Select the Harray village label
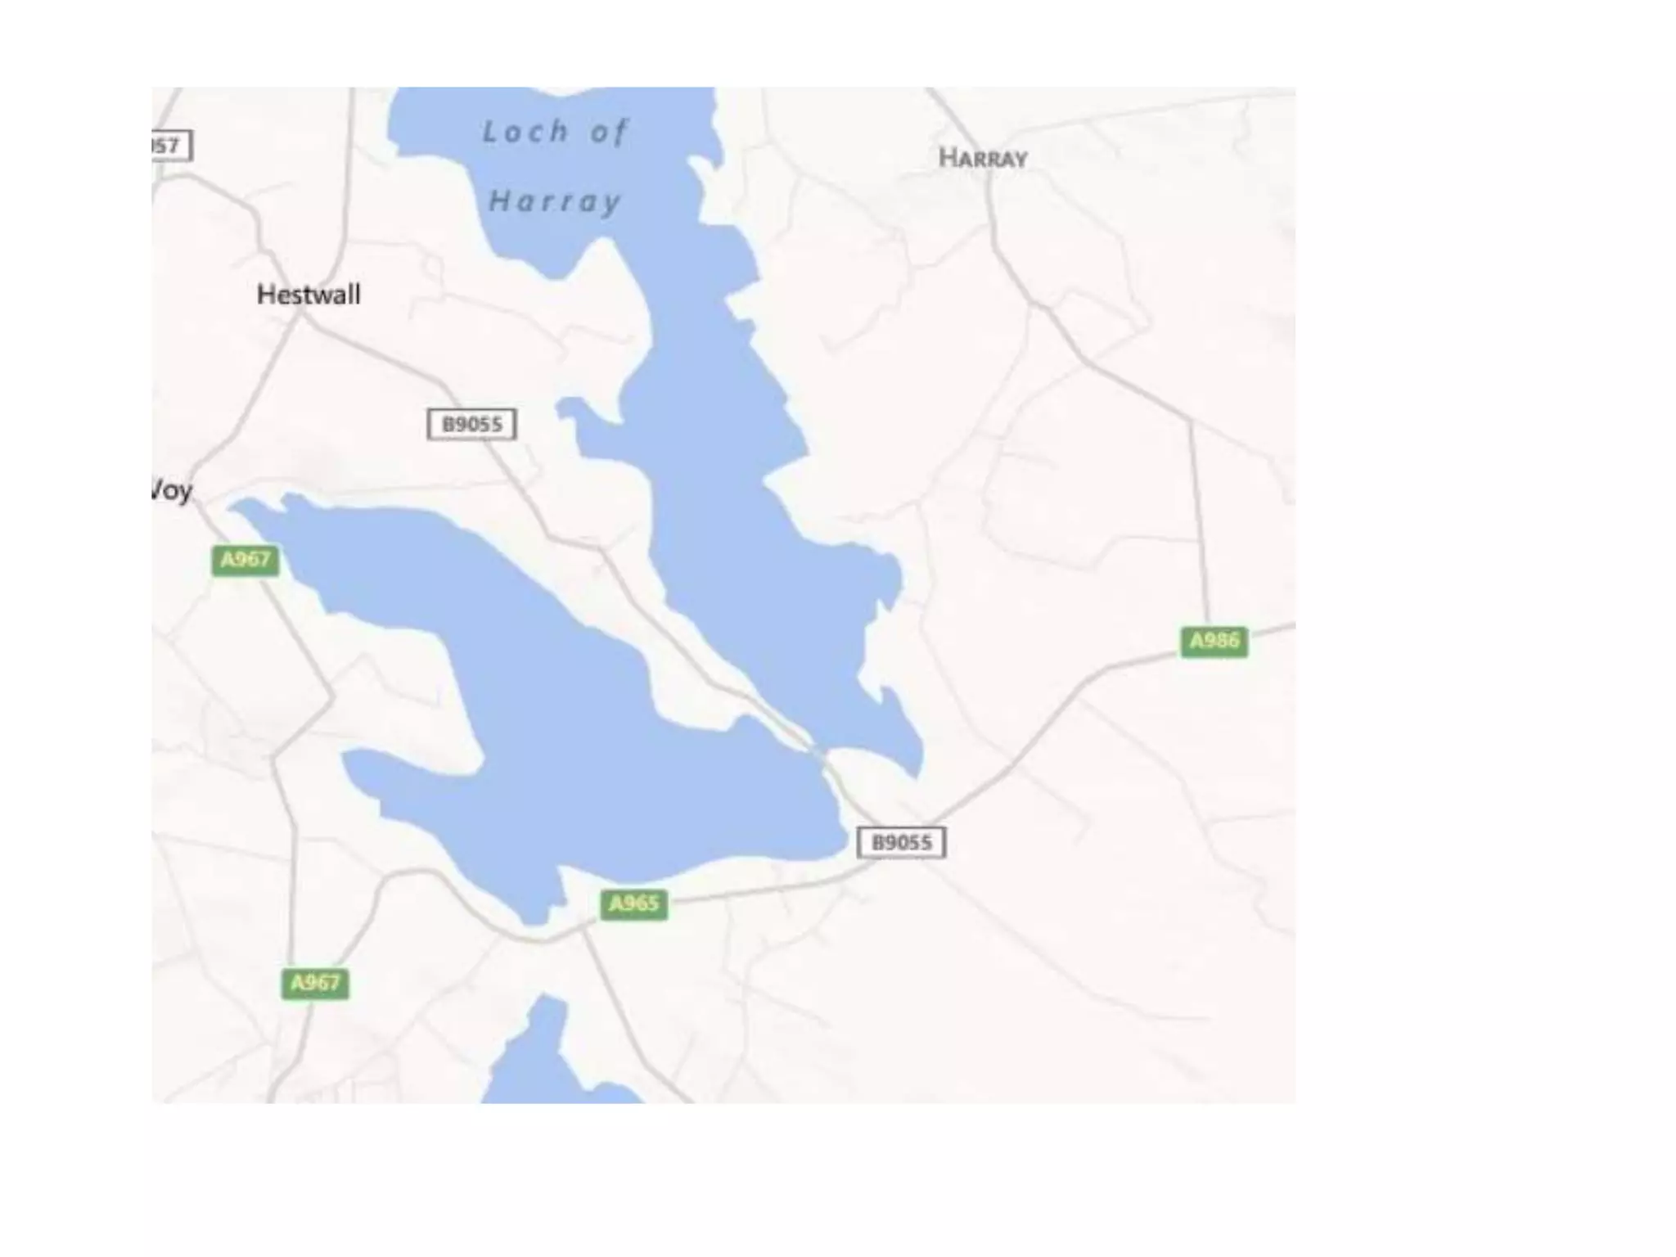This screenshot has width=1676, height=1257. [x=983, y=158]
